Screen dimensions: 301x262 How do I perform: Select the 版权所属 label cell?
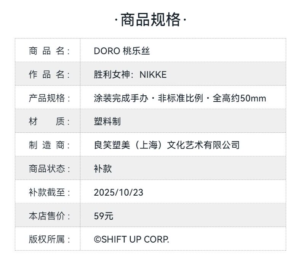click(x=49, y=239)
